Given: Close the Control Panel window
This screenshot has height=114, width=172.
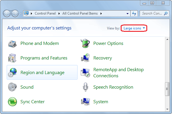Looking at the screenshot, I should 163,3.
